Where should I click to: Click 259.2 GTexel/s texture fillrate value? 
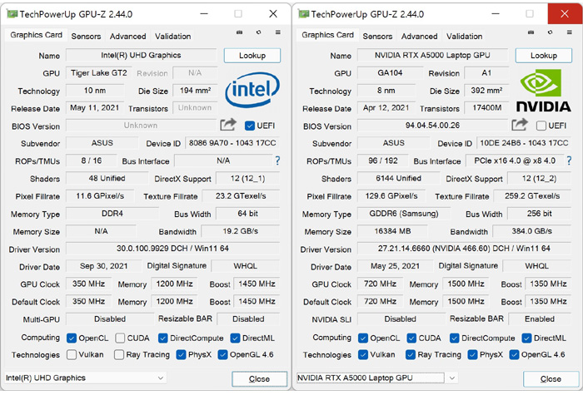(x=532, y=196)
